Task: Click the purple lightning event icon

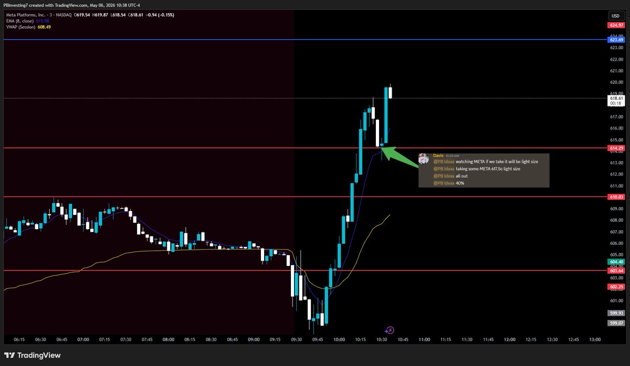Action: [390, 330]
